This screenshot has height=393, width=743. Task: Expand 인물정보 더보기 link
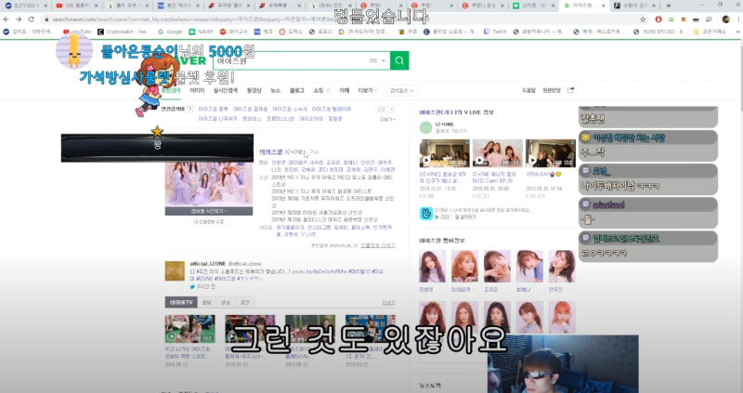(378, 245)
